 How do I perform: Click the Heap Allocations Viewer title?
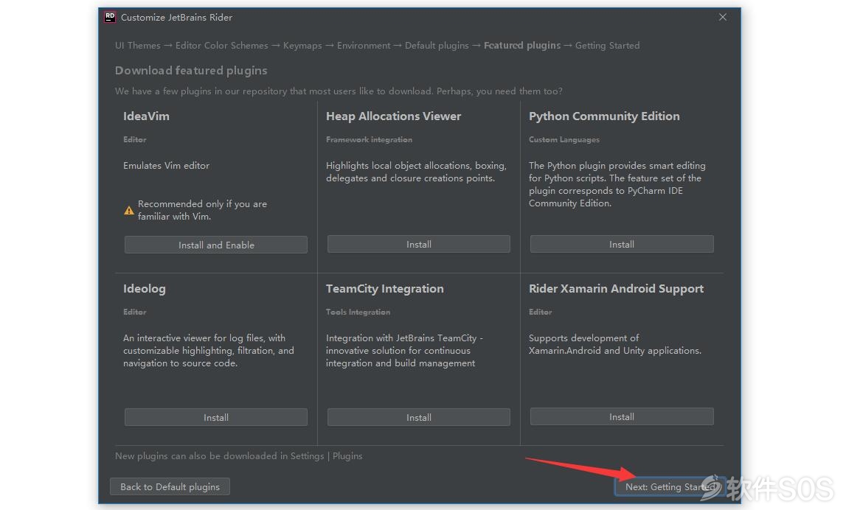[x=393, y=116]
